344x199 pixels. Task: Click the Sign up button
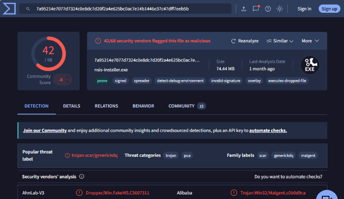(329, 9)
